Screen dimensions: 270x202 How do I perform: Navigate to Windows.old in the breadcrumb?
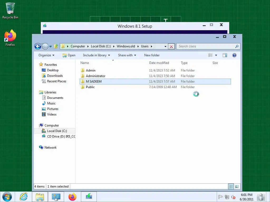126,46
